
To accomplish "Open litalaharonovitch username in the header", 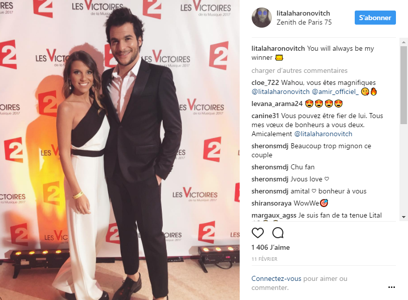I will click(x=303, y=13).
